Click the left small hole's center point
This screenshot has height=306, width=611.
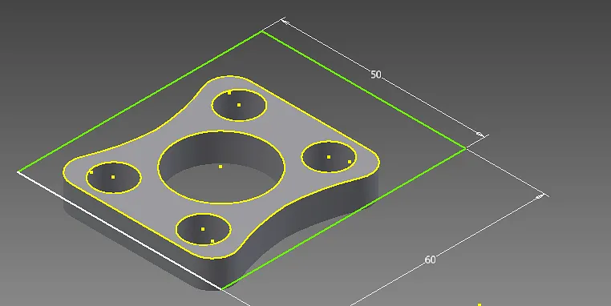(113, 177)
